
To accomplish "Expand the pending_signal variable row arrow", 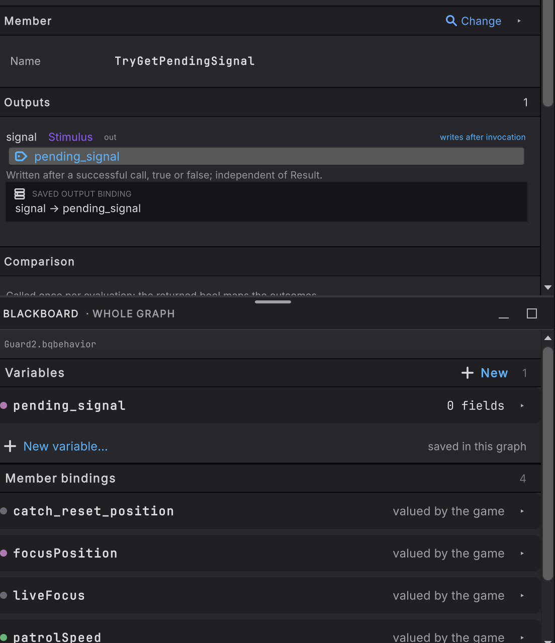I will (522, 405).
